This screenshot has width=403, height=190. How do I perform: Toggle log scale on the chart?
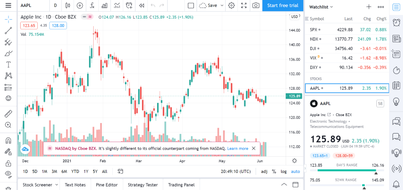[x=284, y=171]
